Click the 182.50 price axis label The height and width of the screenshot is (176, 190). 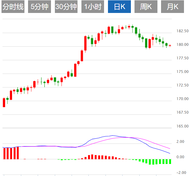click(x=182, y=31)
